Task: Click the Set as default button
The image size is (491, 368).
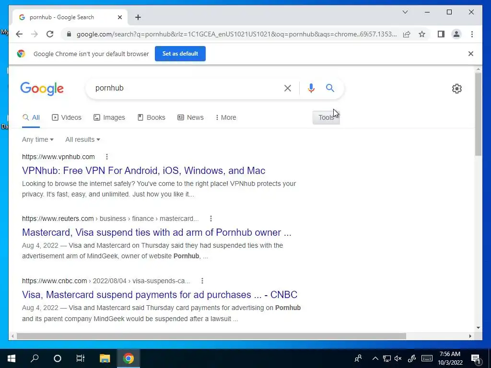Action: (180, 54)
